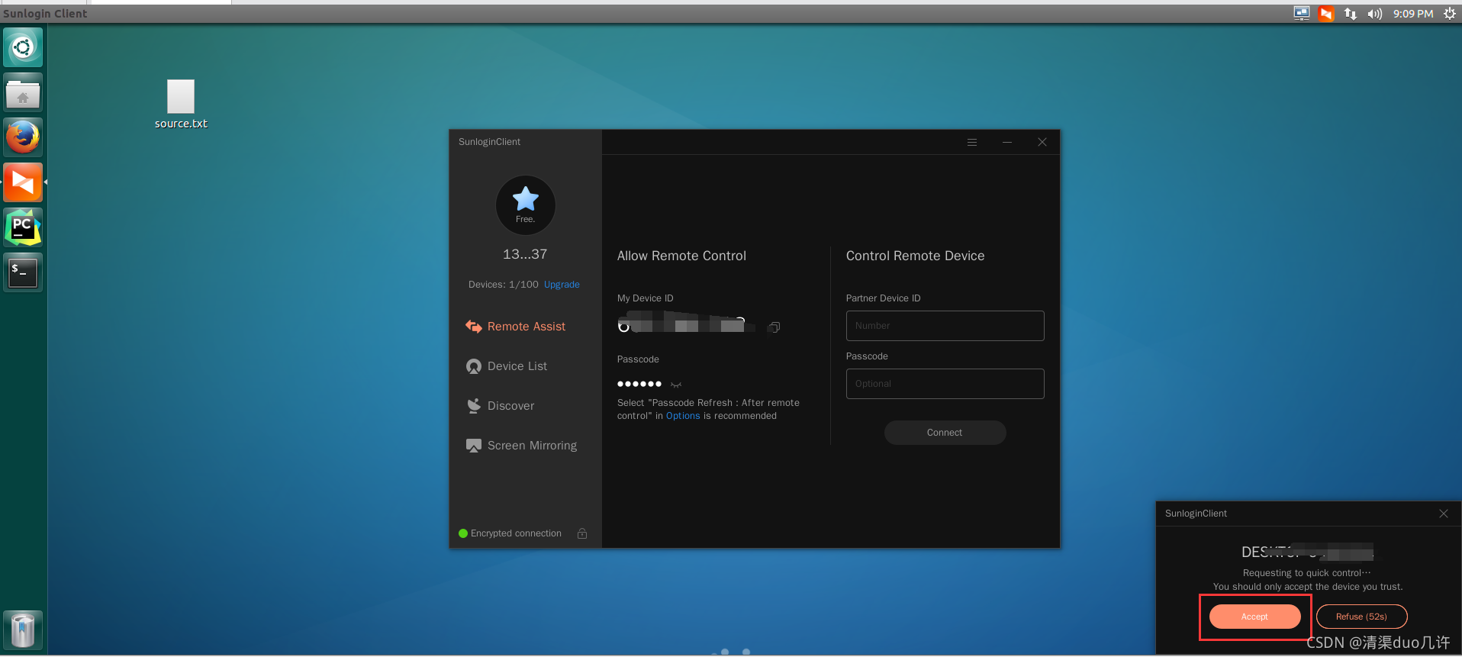
Task: Reveal the passcode with the eye icon
Action: [676, 385]
